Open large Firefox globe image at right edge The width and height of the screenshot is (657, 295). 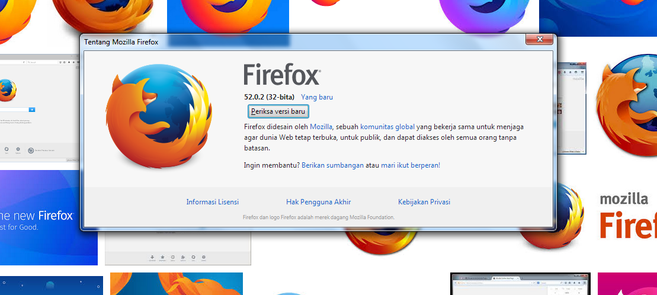626,105
